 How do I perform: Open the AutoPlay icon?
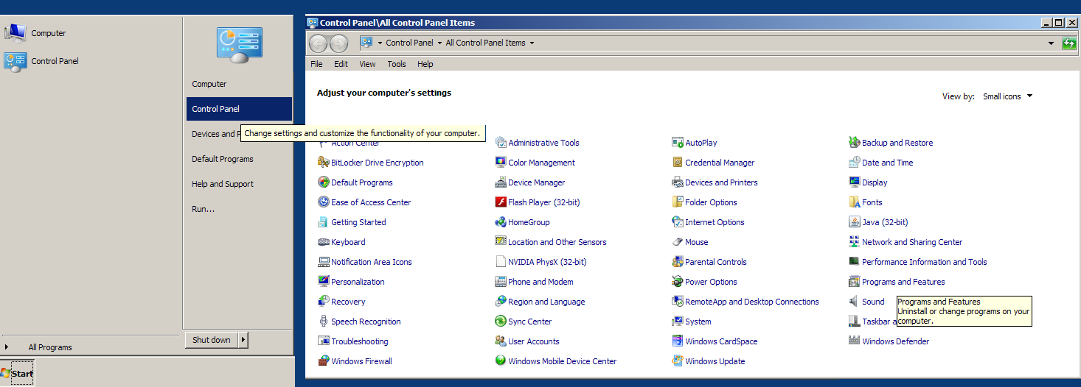coord(678,143)
